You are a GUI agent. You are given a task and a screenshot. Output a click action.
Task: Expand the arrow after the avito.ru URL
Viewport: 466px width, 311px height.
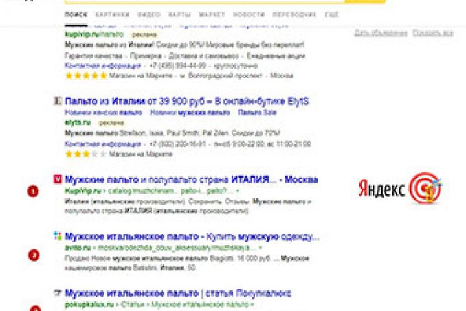point(260,248)
